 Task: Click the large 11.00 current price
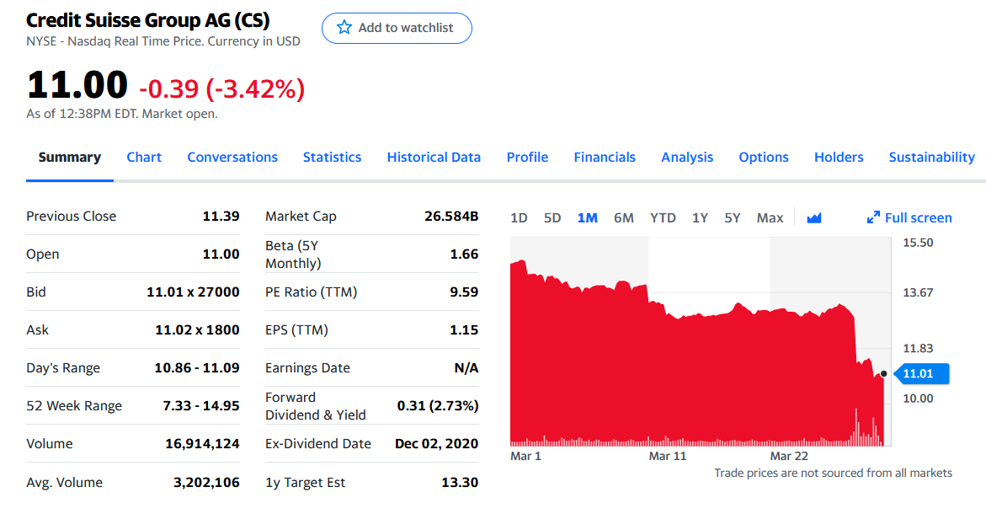point(77,85)
